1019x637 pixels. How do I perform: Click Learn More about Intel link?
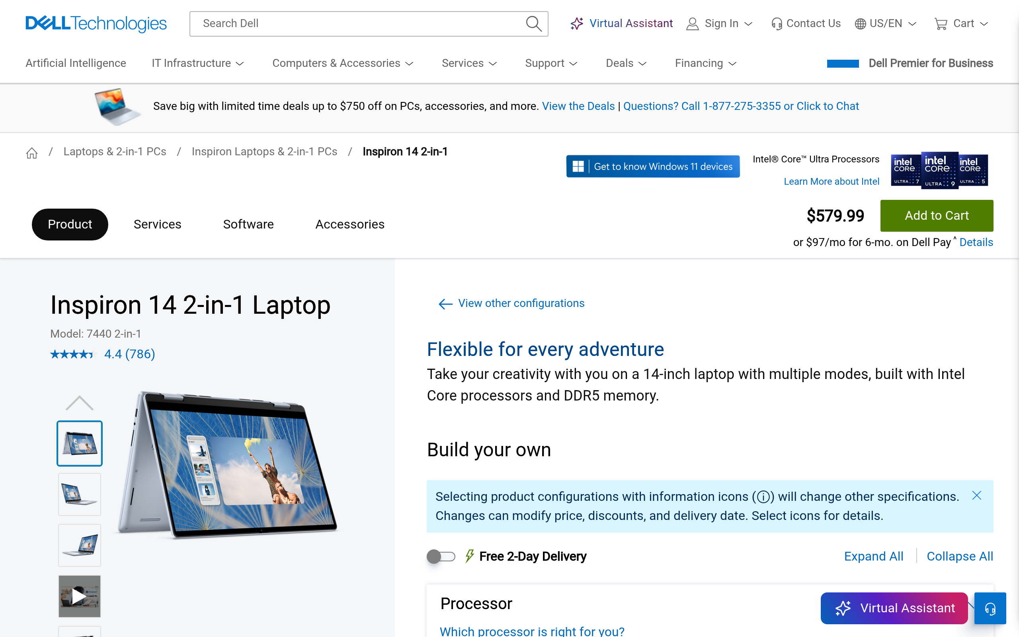click(x=832, y=182)
